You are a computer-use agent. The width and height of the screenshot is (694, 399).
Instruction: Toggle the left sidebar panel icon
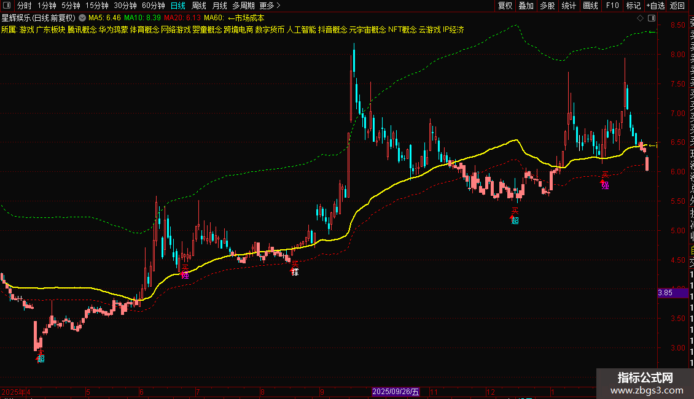[x=7, y=6]
